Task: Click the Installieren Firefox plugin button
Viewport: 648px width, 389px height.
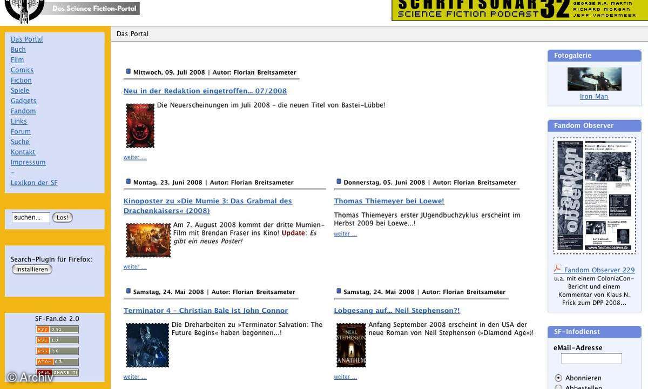Action: [x=32, y=269]
